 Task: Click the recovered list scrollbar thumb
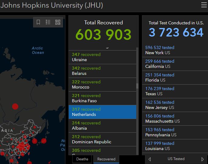(137, 86)
